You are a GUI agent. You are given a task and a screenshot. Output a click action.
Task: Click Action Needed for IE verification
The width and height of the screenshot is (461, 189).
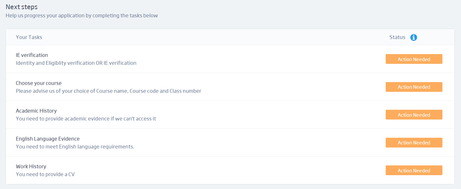[x=414, y=59]
